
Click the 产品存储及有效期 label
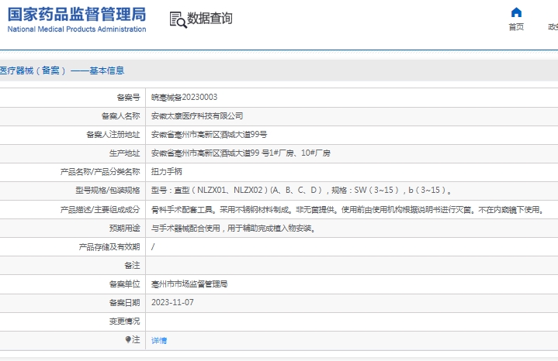(109, 247)
